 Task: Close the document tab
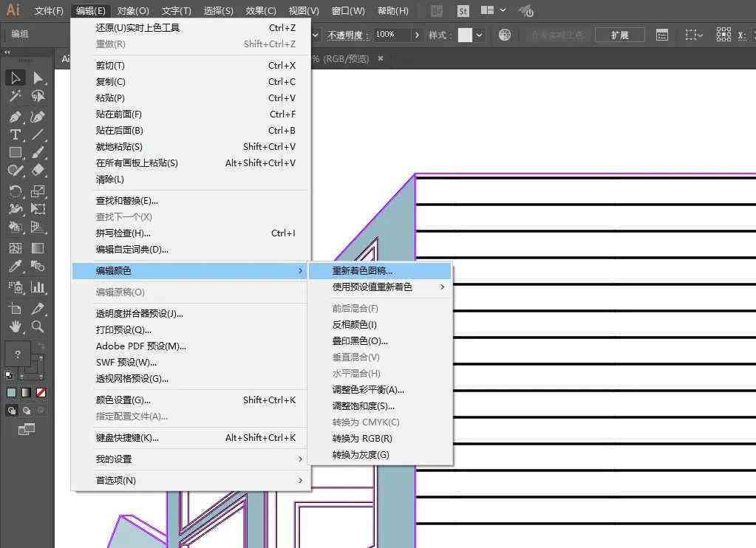[x=381, y=58]
